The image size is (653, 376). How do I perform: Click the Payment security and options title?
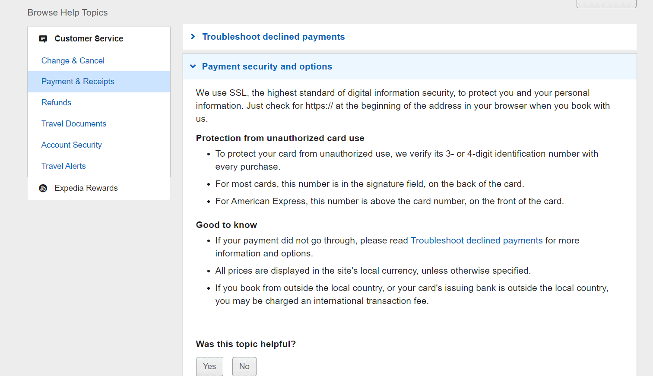click(x=267, y=66)
